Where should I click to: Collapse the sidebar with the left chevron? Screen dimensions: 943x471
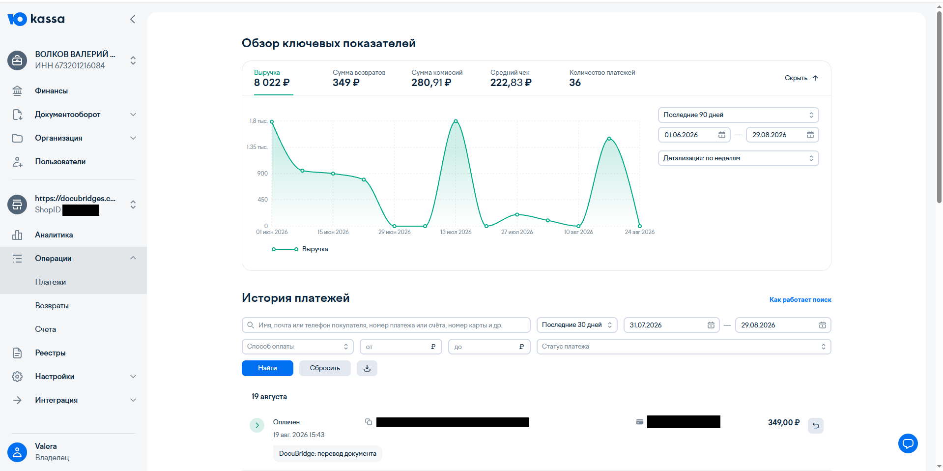pyautogui.click(x=132, y=19)
